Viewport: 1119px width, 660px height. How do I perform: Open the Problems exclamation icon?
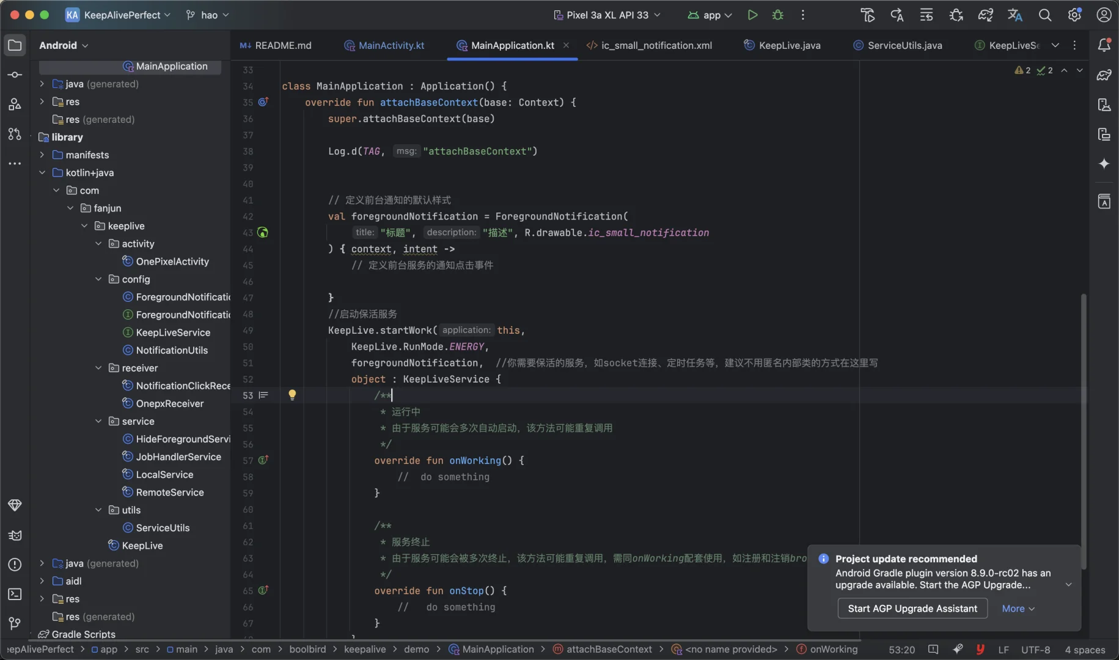pos(15,565)
